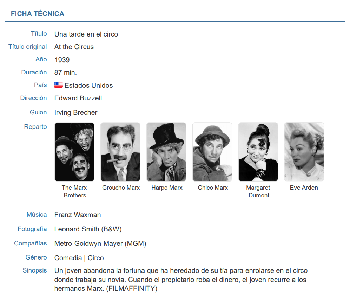The image size is (350, 302).
Task: Open screenwriter Irving Brecher link
Action: [76, 112]
